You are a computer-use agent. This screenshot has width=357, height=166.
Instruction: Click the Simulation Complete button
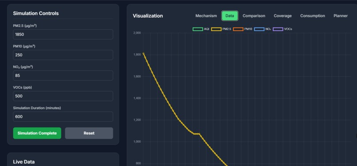(x=37, y=133)
